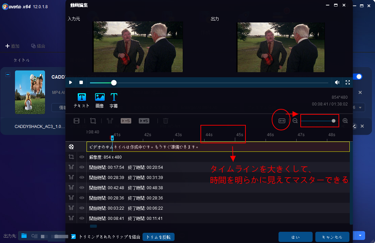Delete selected clip with trash icon

pyautogui.click(x=165, y=121)
